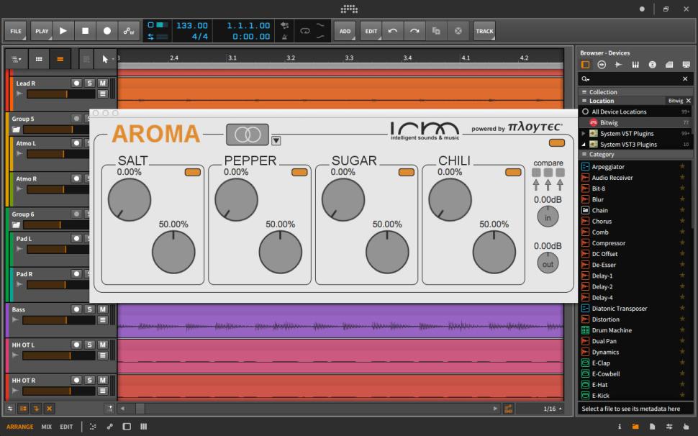This screenshot has height=436, width=698.
Task: Select the pointer tool in the arranger
Action: (x=106, y=60)
